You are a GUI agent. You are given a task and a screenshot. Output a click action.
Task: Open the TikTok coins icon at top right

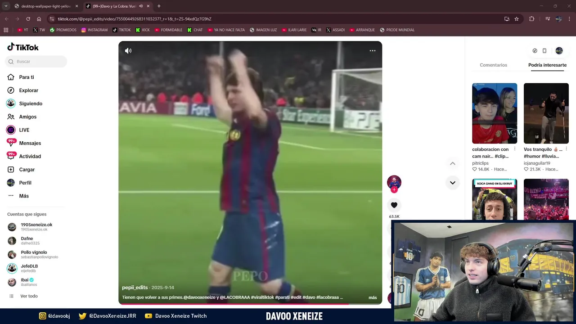point(535,51)
